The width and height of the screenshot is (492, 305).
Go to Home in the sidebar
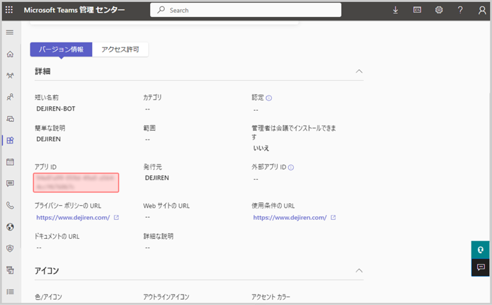[x=10, y=54]
